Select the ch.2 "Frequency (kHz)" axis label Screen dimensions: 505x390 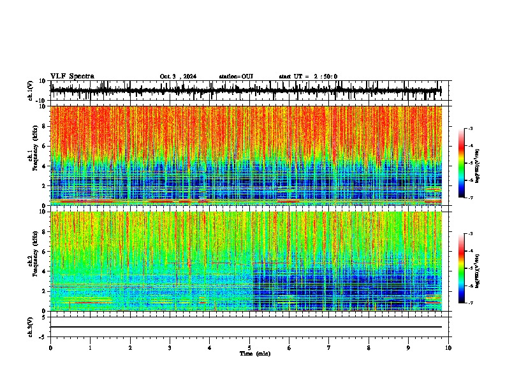(35, 254)
